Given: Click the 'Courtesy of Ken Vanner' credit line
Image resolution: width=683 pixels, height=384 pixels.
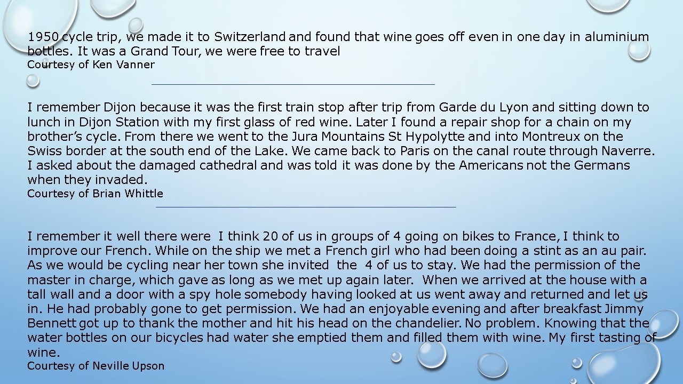Looking at the screenshot, I should coord(91,65).
